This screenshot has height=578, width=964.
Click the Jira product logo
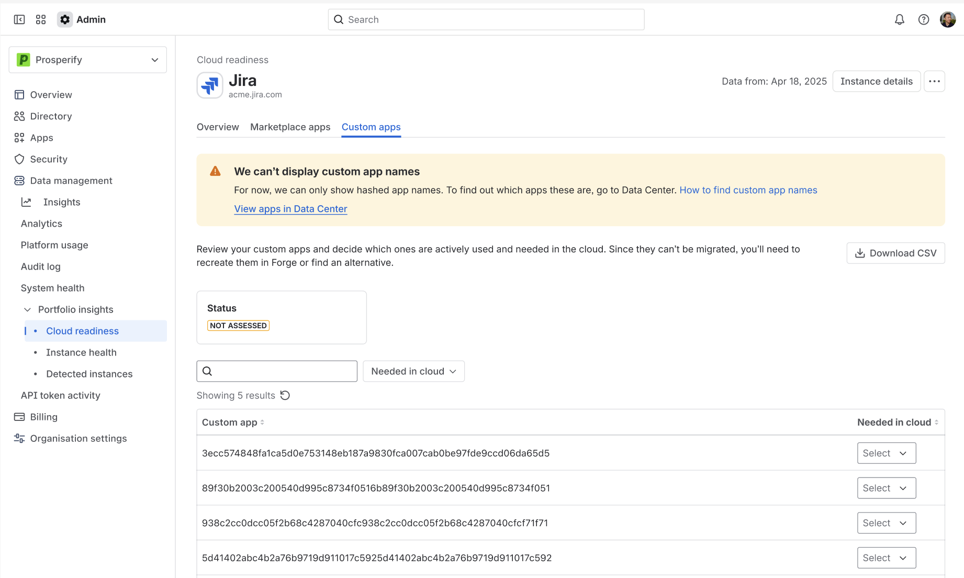point(209,85)
